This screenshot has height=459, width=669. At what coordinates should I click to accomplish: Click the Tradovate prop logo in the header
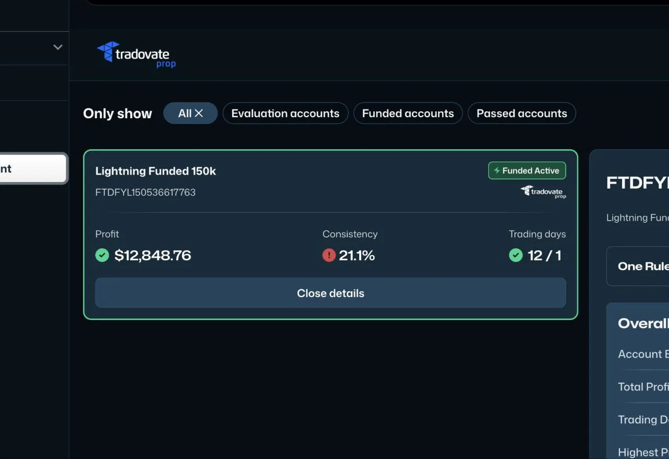pos(135,54)
